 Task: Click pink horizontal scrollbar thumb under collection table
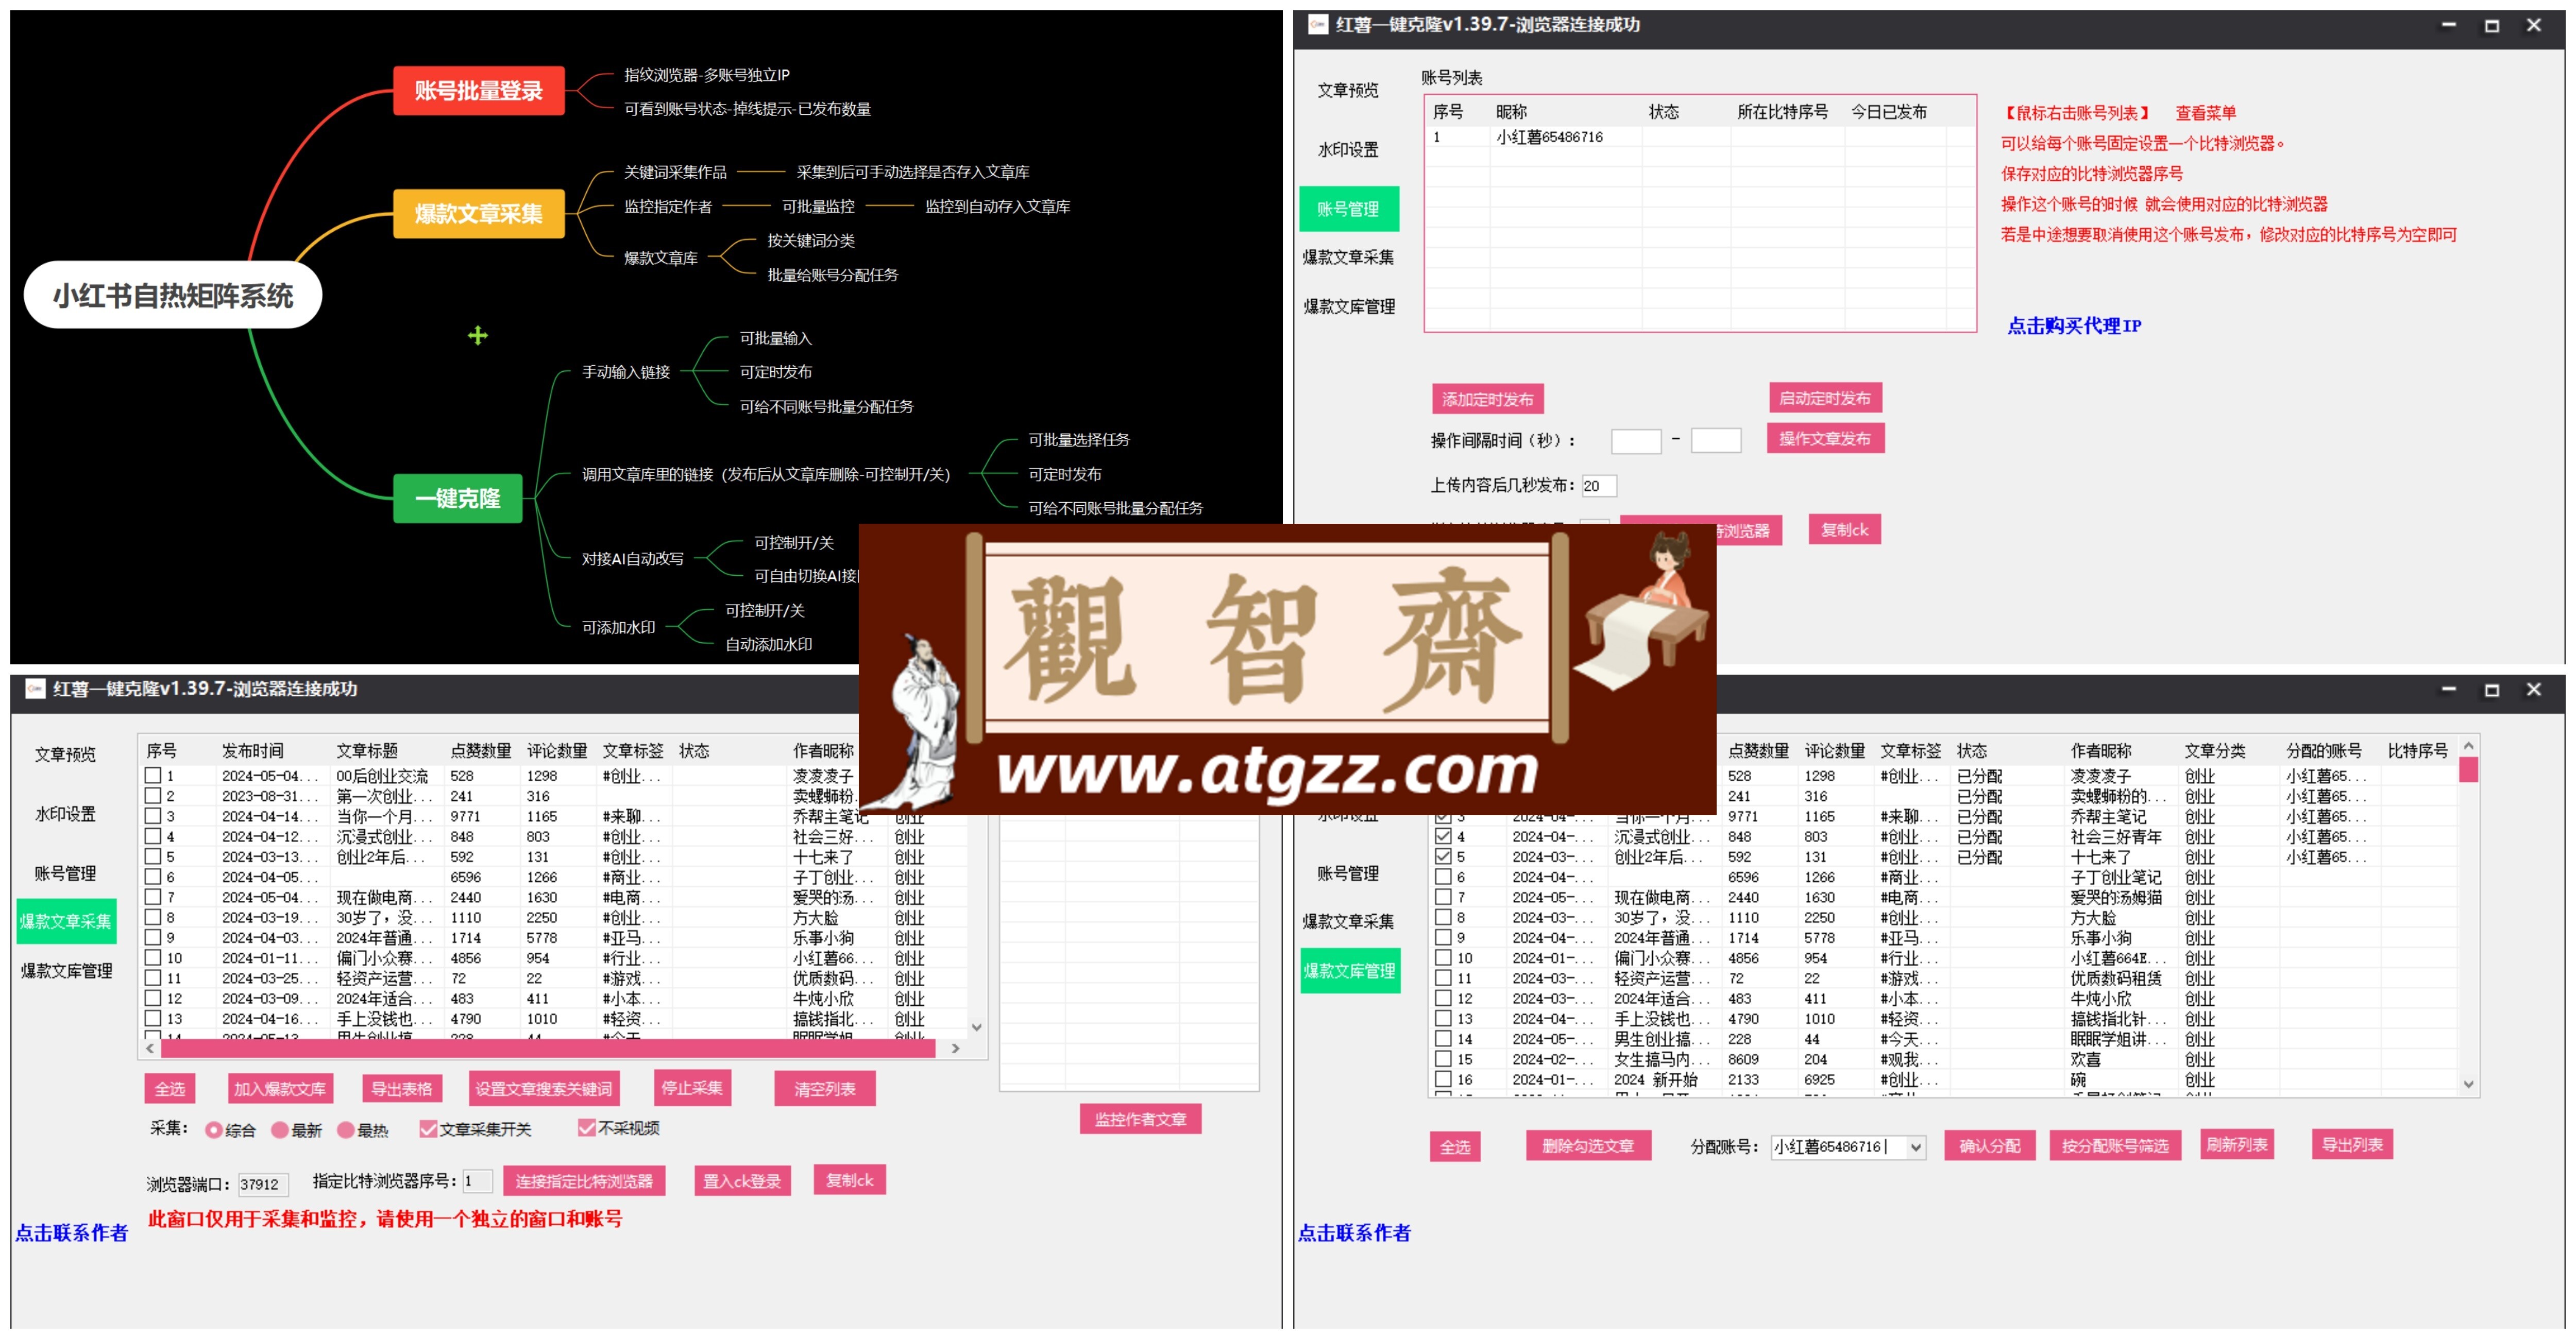coord(547,1048)
